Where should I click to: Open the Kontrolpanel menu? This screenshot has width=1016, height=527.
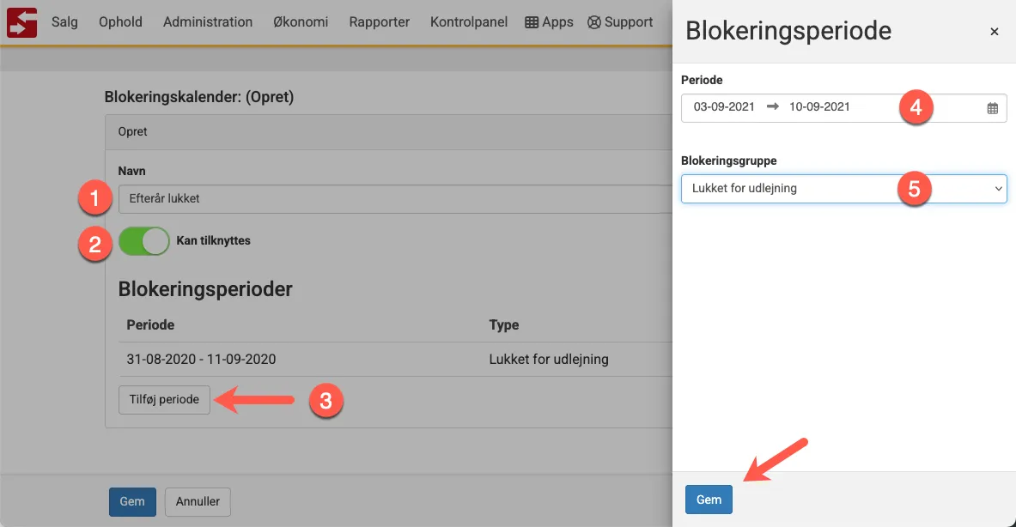coord(469,22)
